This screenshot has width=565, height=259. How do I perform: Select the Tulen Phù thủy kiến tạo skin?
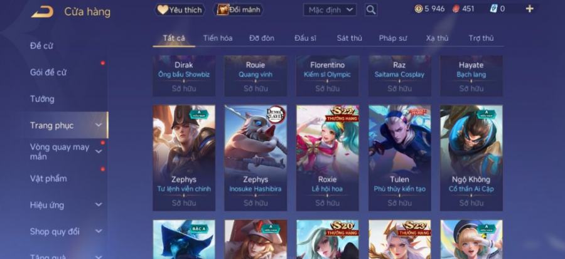(400, 158)
